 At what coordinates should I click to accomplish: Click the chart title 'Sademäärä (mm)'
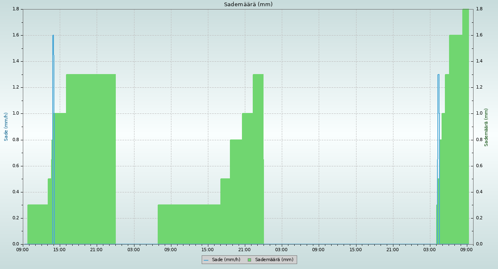point(248,5)
